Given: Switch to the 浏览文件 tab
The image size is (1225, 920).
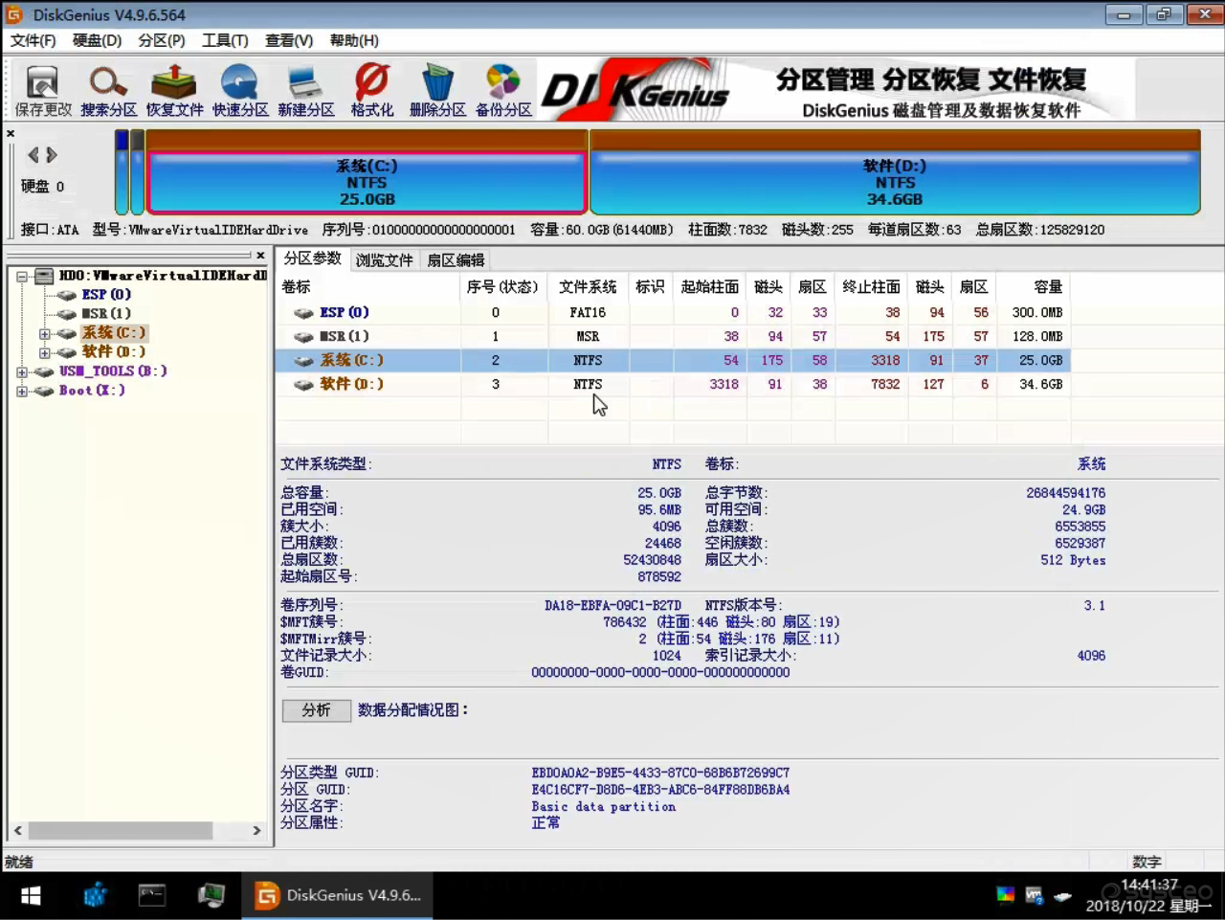Looking at the screenshot, I should pos(384,260).
